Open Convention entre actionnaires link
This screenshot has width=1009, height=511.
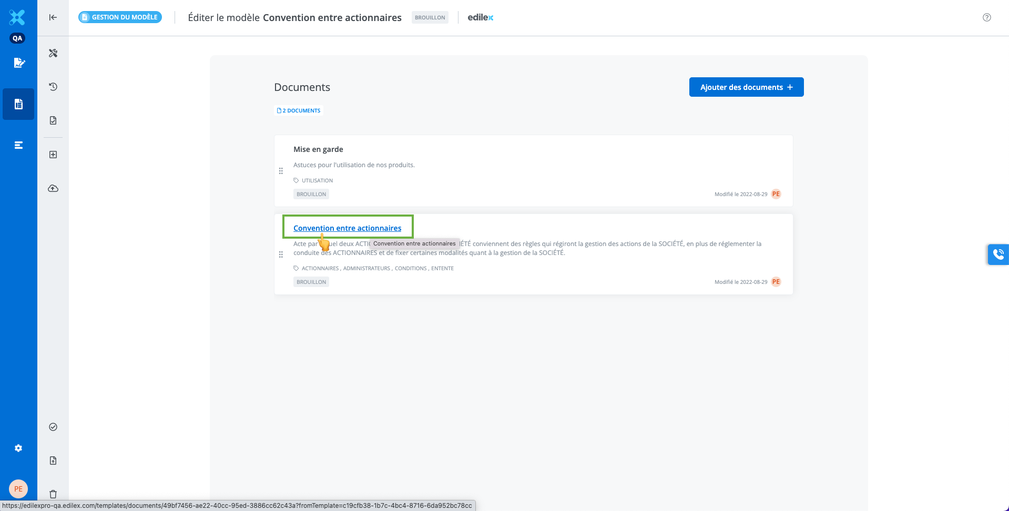pyautogui.click(x=347, y=228)
